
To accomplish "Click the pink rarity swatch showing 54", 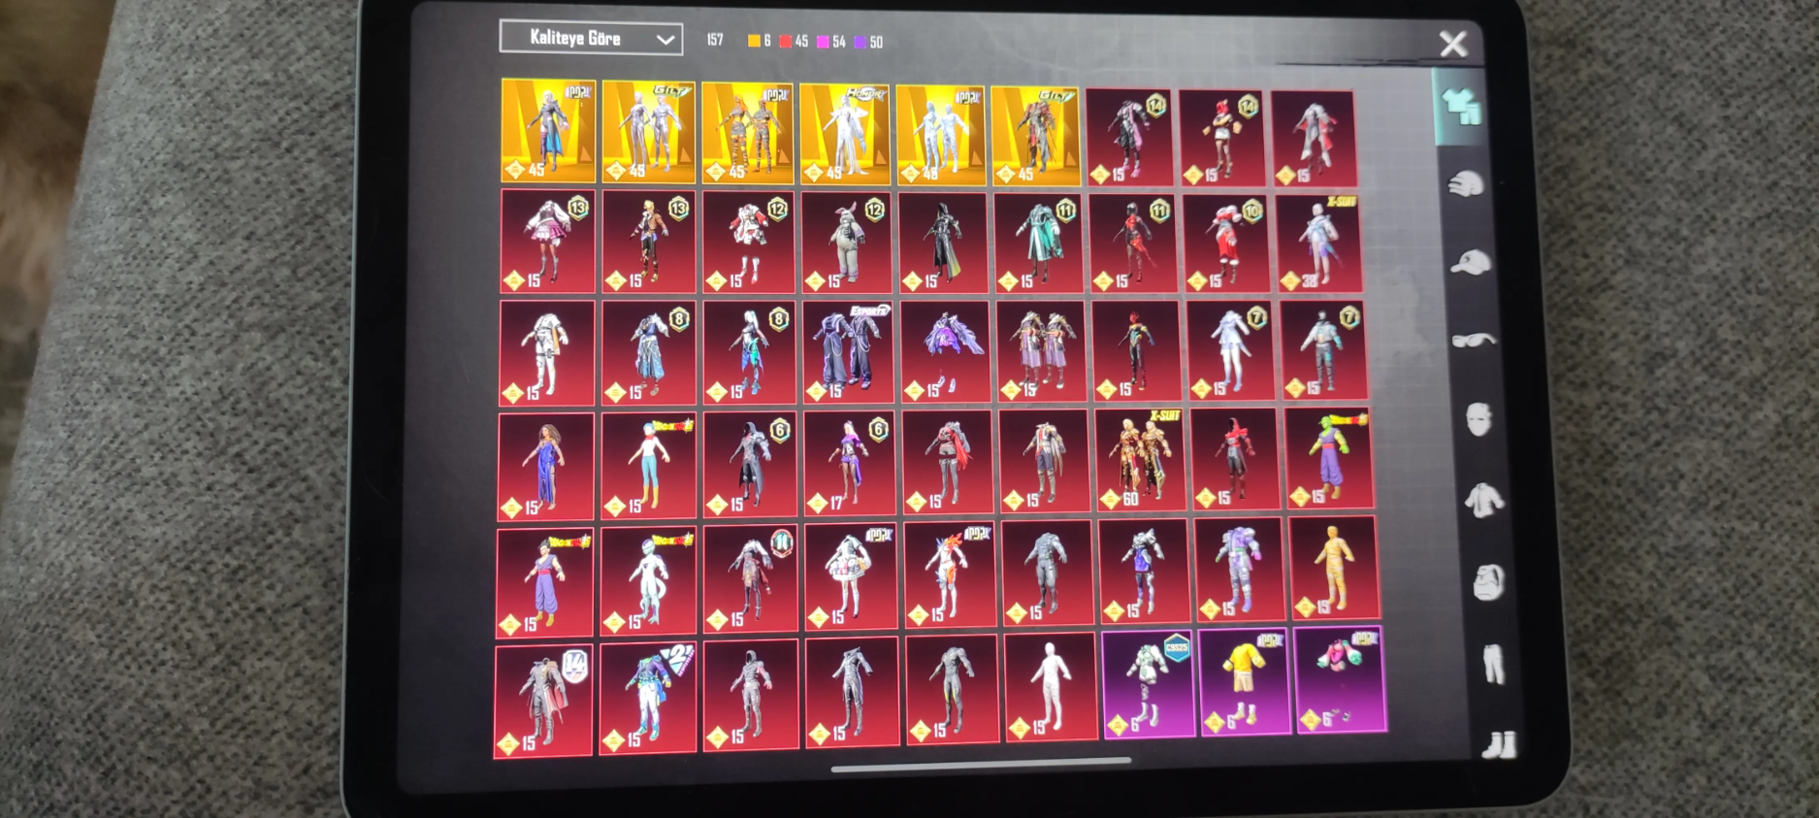I will pos(824,42).
